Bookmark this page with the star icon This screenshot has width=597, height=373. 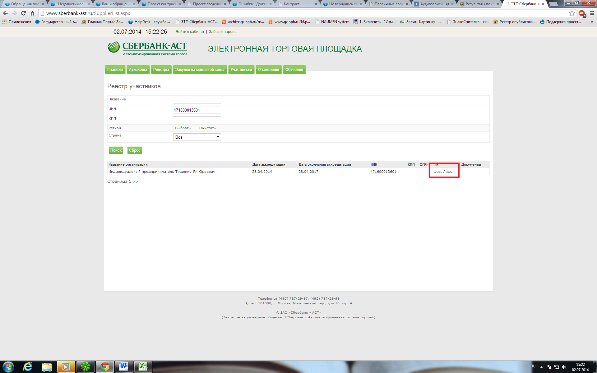coord(572,13)
